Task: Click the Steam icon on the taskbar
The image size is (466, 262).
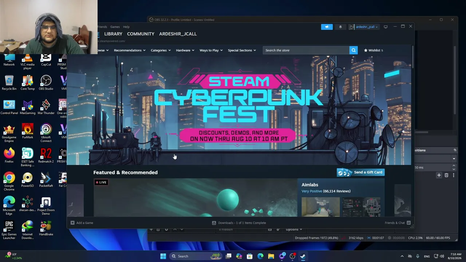Action: (x=303, y=256)
